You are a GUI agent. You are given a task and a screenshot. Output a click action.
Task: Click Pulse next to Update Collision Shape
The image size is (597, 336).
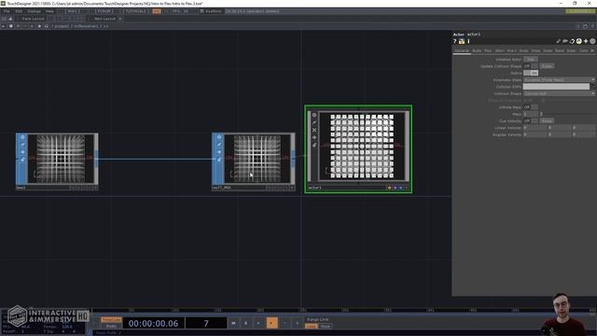(x=547, y=66)
